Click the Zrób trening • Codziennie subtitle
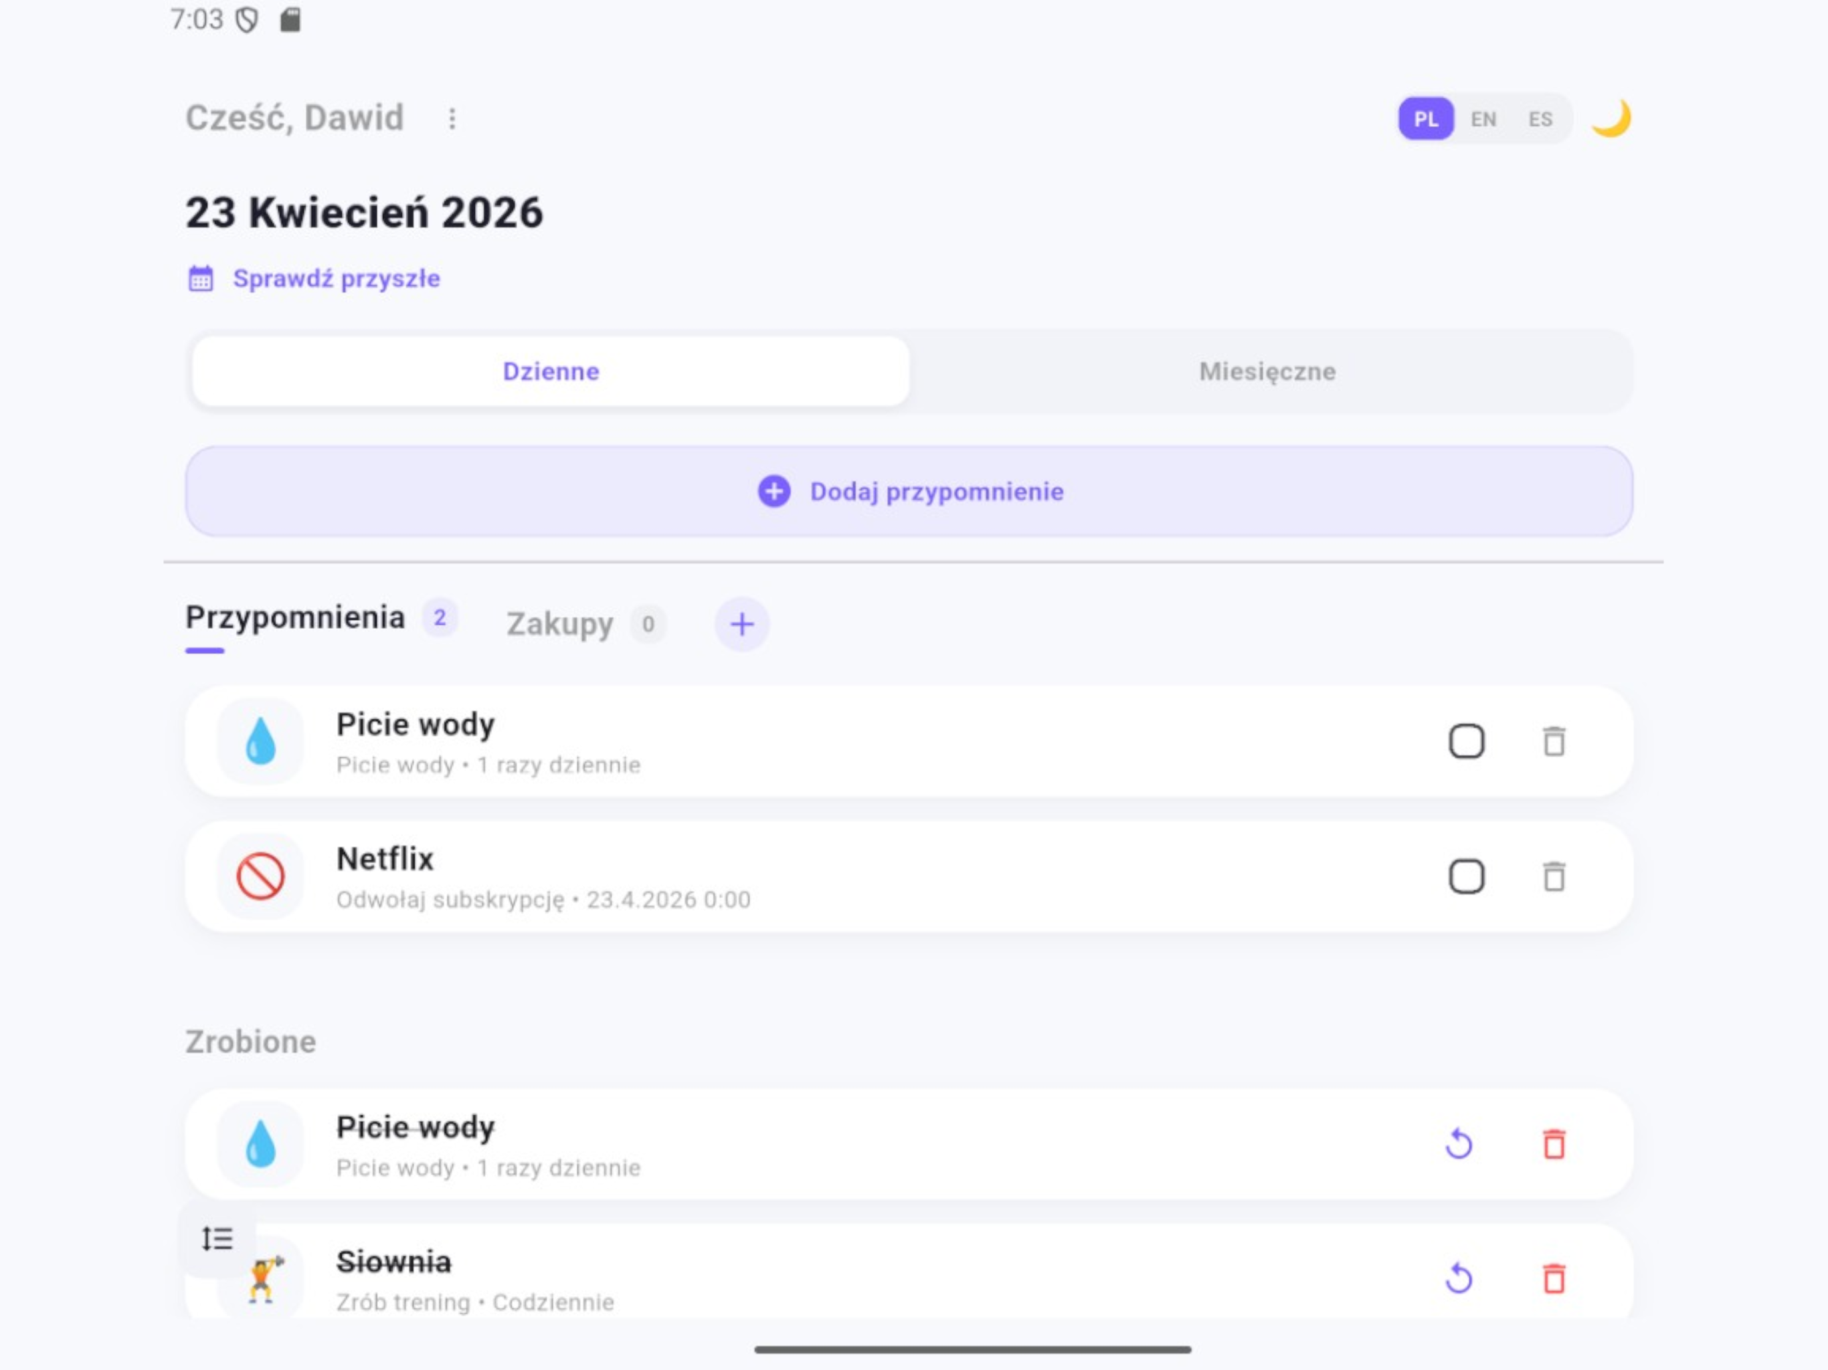Viewport: 1828px width, 1370px height. (475, 1302)
